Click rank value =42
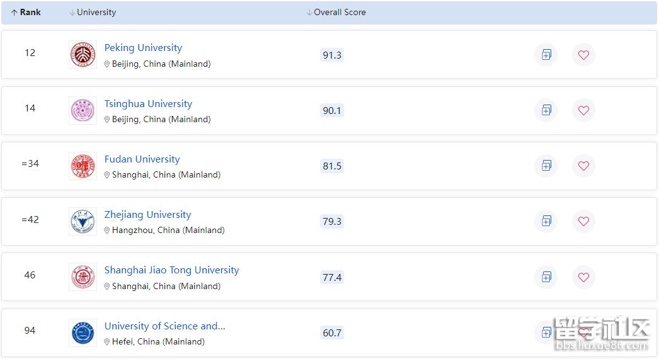Screen dimensions: 659x359 click(30, 219)
